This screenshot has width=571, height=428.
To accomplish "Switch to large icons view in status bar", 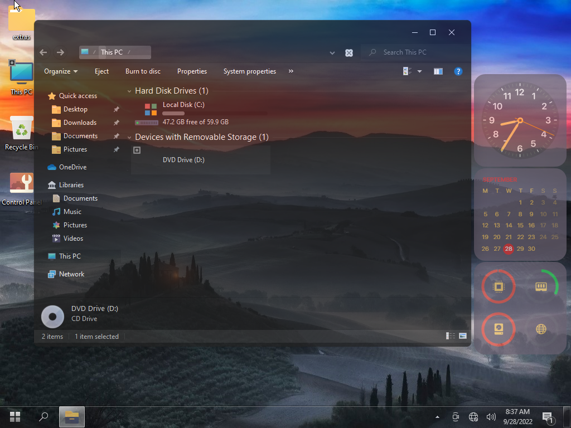I will tap(463, 336).
